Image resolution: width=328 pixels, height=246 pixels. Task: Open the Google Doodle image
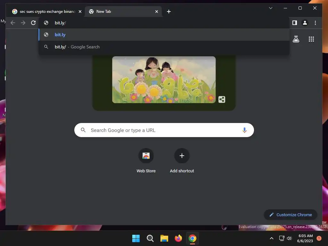click(x=164, y=80)
